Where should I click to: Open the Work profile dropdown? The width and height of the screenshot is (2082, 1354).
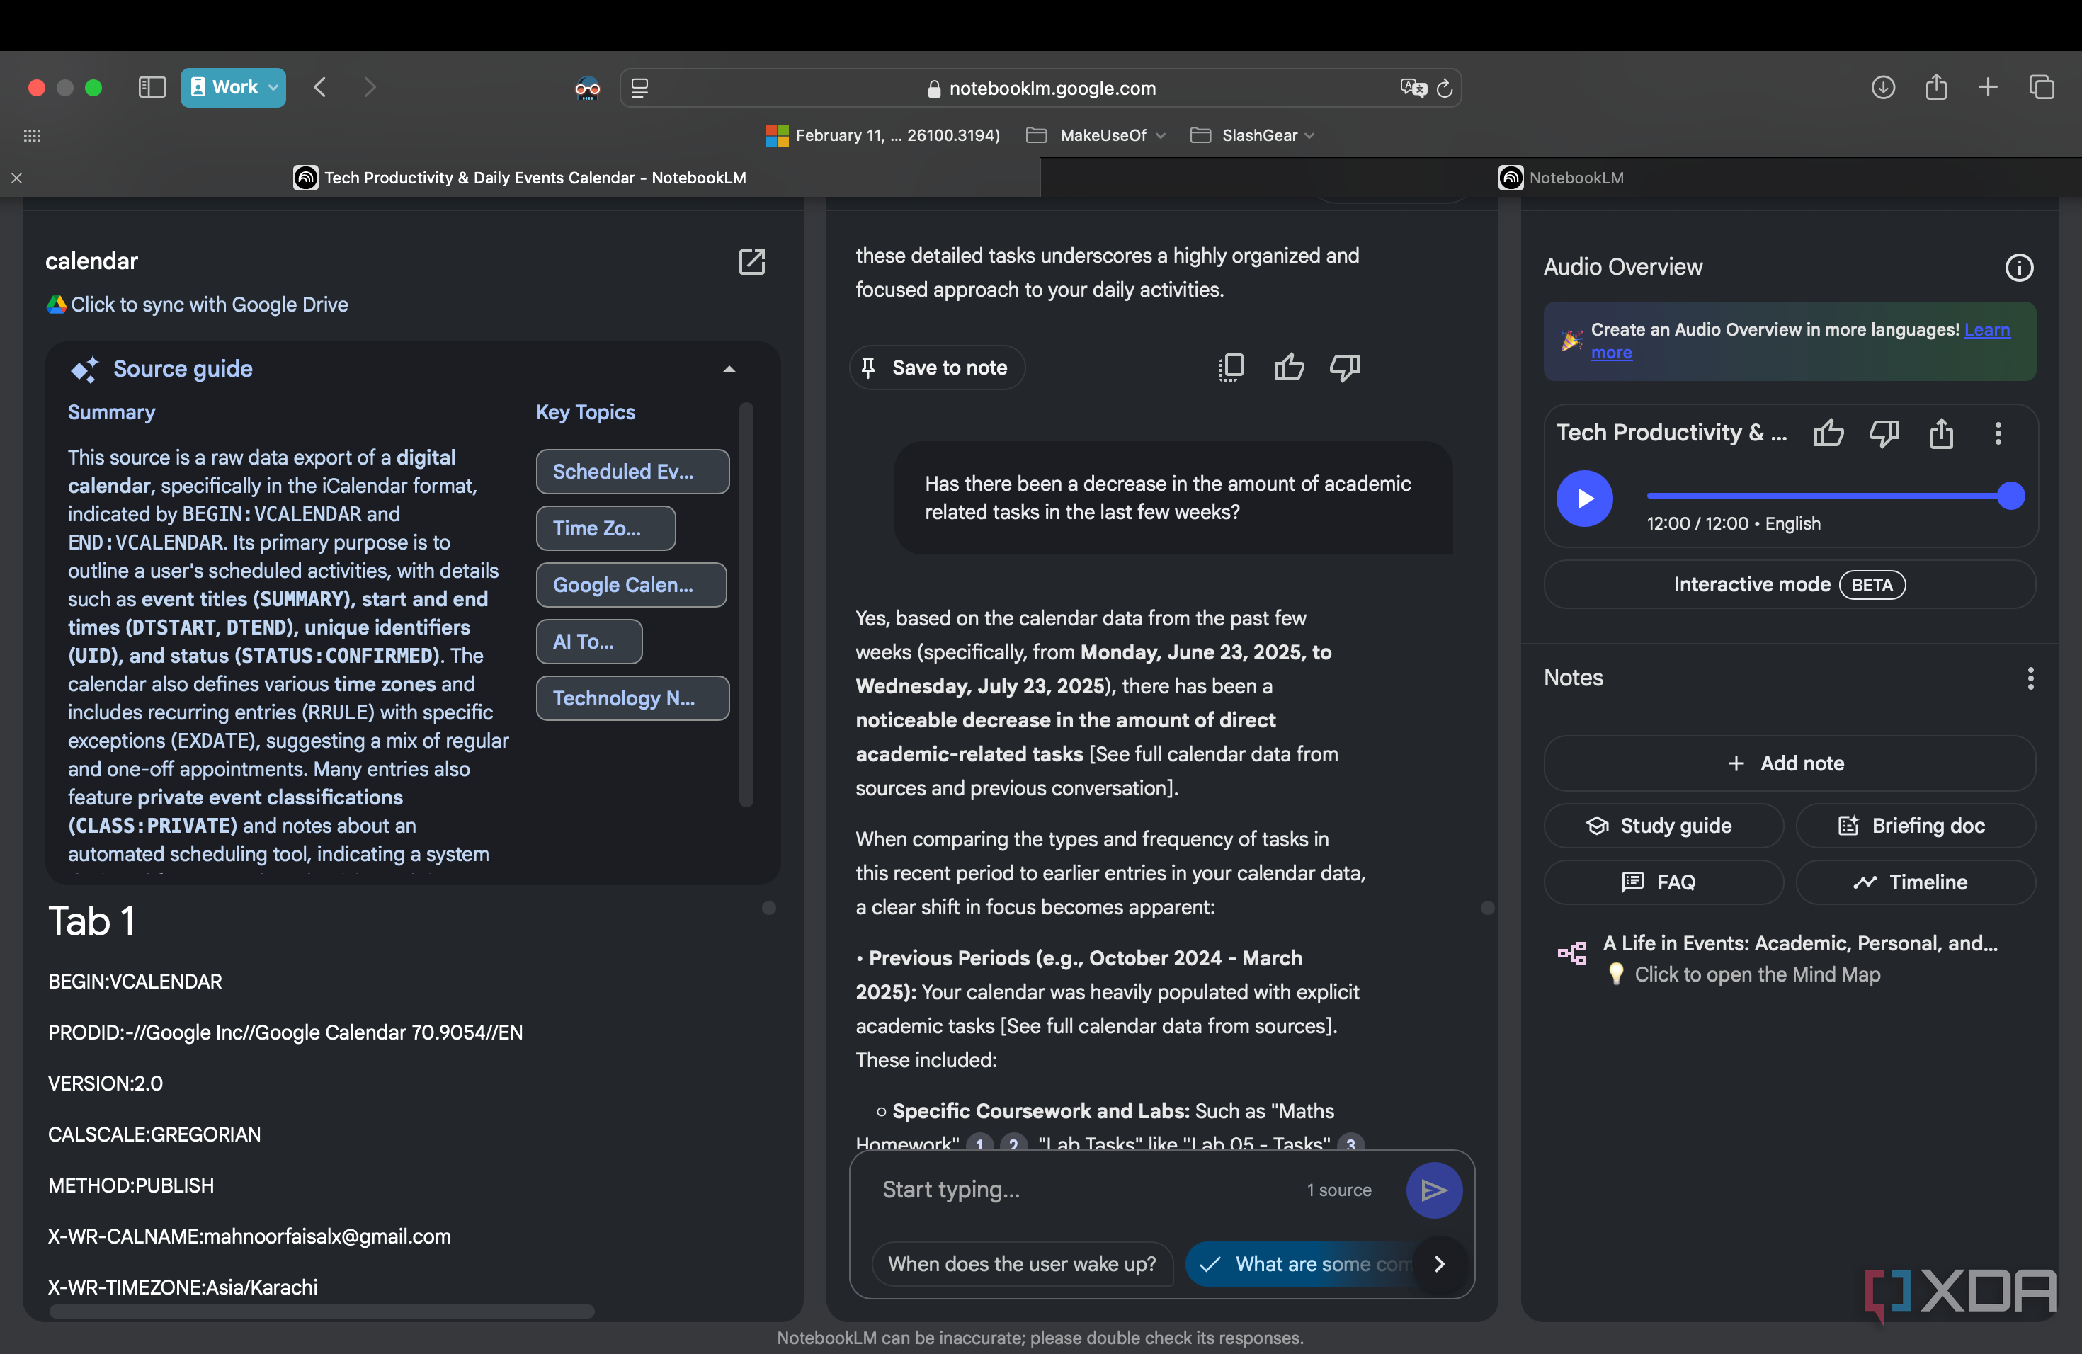click(x=233, y=88)
